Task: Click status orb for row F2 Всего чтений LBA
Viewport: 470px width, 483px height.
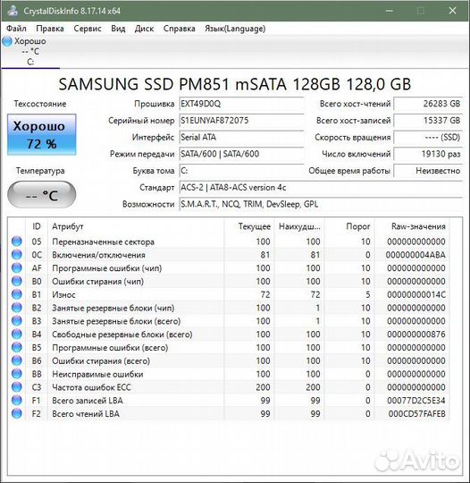Action: coord(17,413)
